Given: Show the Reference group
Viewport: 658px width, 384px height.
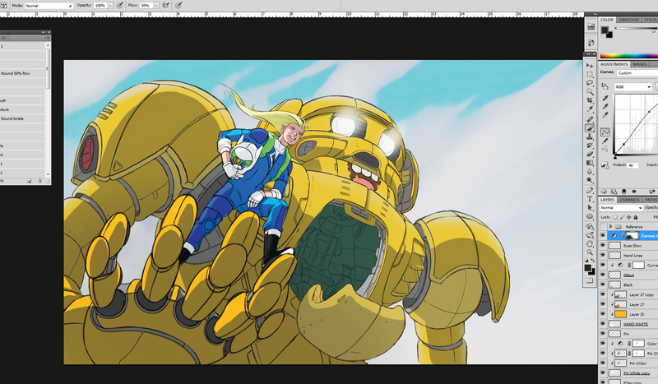Looking at the screenshot, I should point(603,226).
